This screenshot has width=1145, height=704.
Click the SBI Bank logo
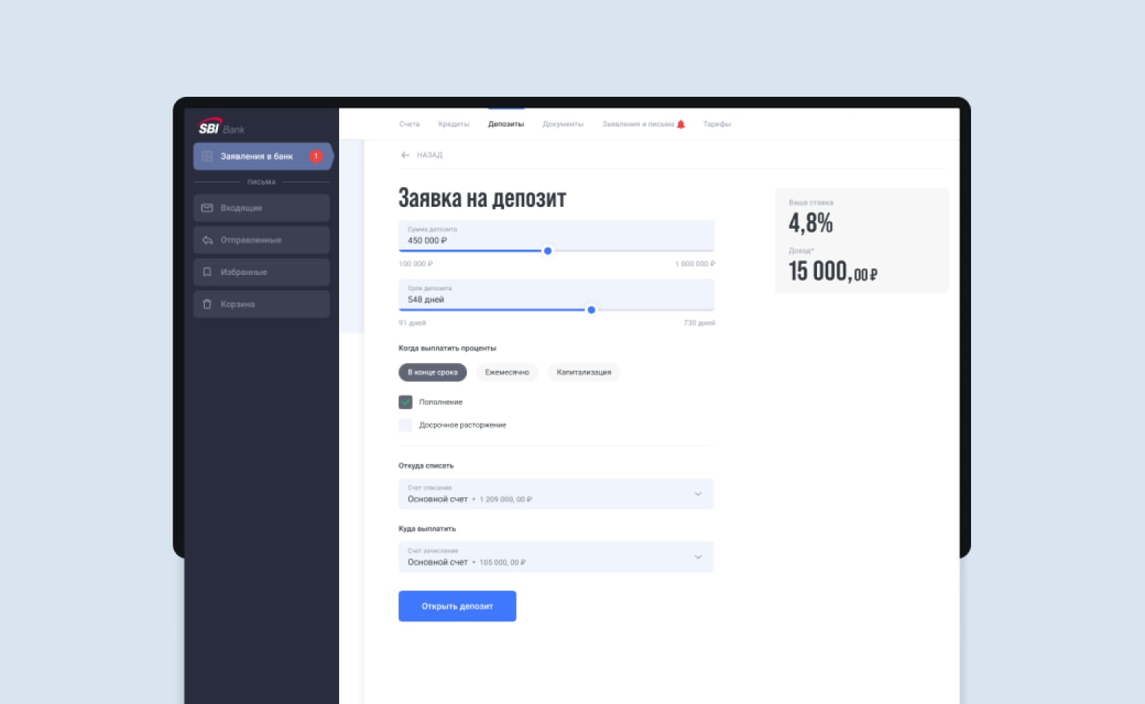221,127
